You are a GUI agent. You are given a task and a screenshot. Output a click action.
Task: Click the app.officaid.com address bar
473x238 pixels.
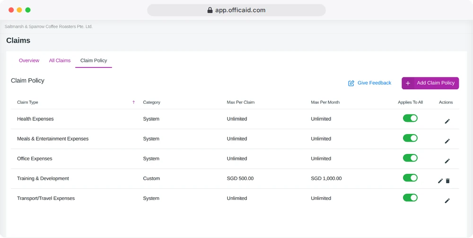pyautogui.click(x=236, y=10)
